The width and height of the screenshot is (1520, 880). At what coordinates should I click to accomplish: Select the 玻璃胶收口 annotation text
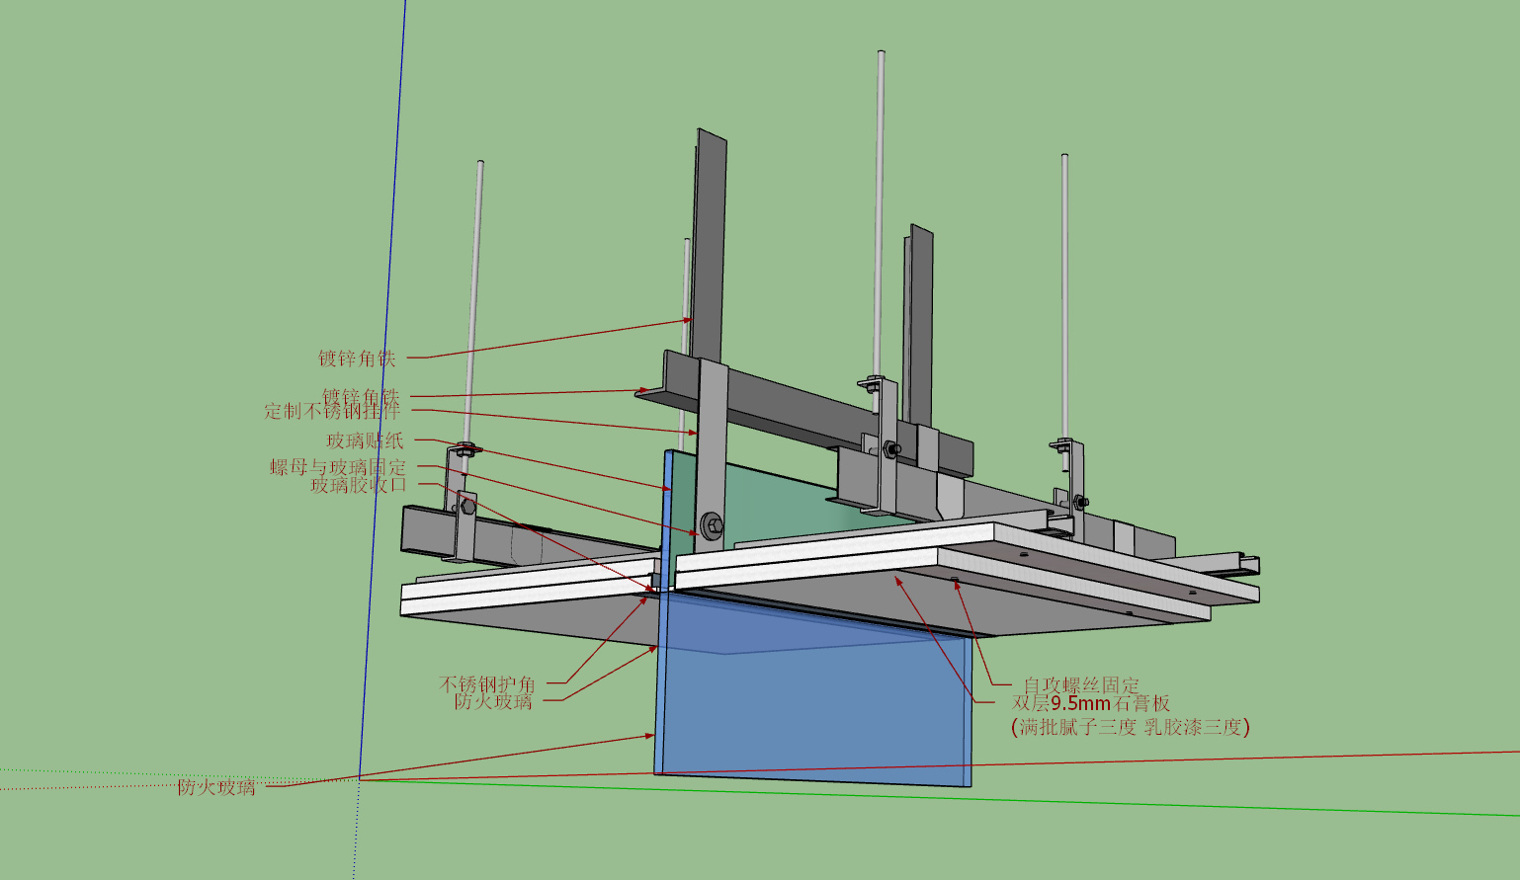(359, 485)
